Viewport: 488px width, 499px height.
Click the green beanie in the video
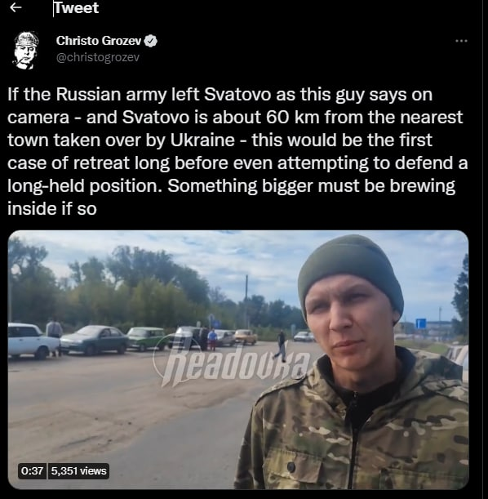click(351, 277)
